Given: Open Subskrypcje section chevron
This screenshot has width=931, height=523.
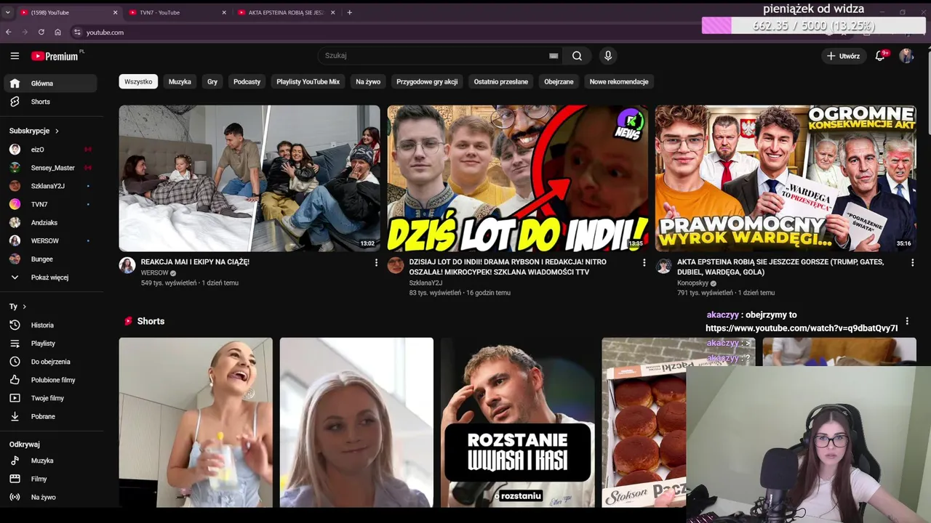Looking at the screenshot, I should click(x=57, y=131).
